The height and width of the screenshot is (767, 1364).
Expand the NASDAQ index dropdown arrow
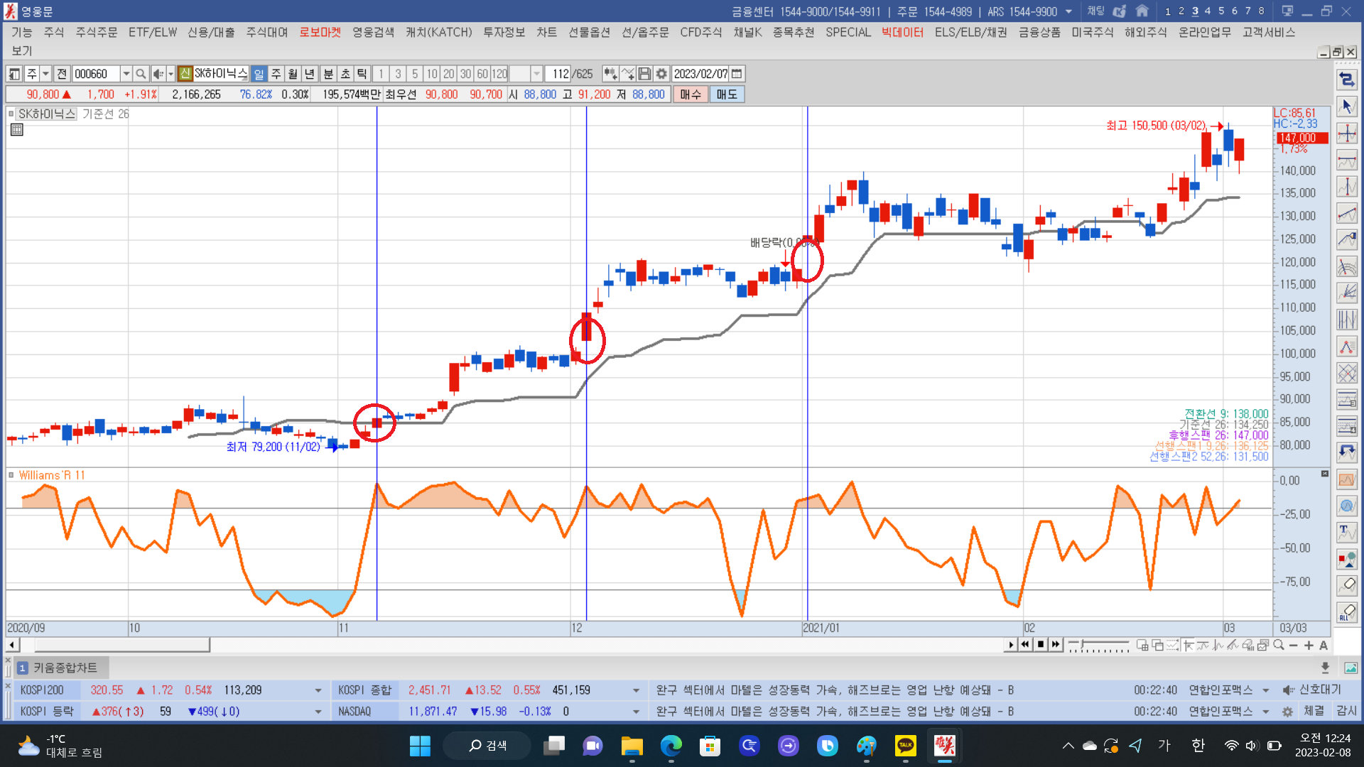636,712
